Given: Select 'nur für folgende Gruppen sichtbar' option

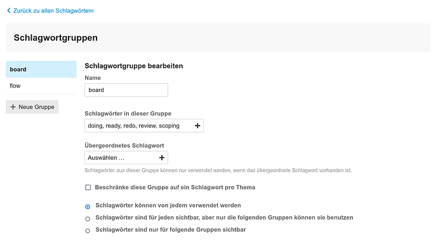Looking at the screenshot, I should [88, 231].
